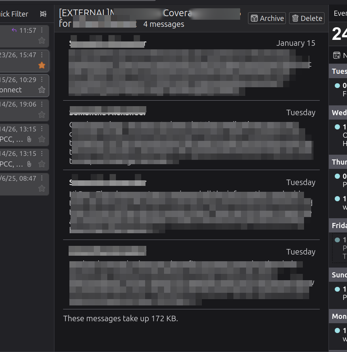Click the Thursday header in the events pane

click(338, 162)
